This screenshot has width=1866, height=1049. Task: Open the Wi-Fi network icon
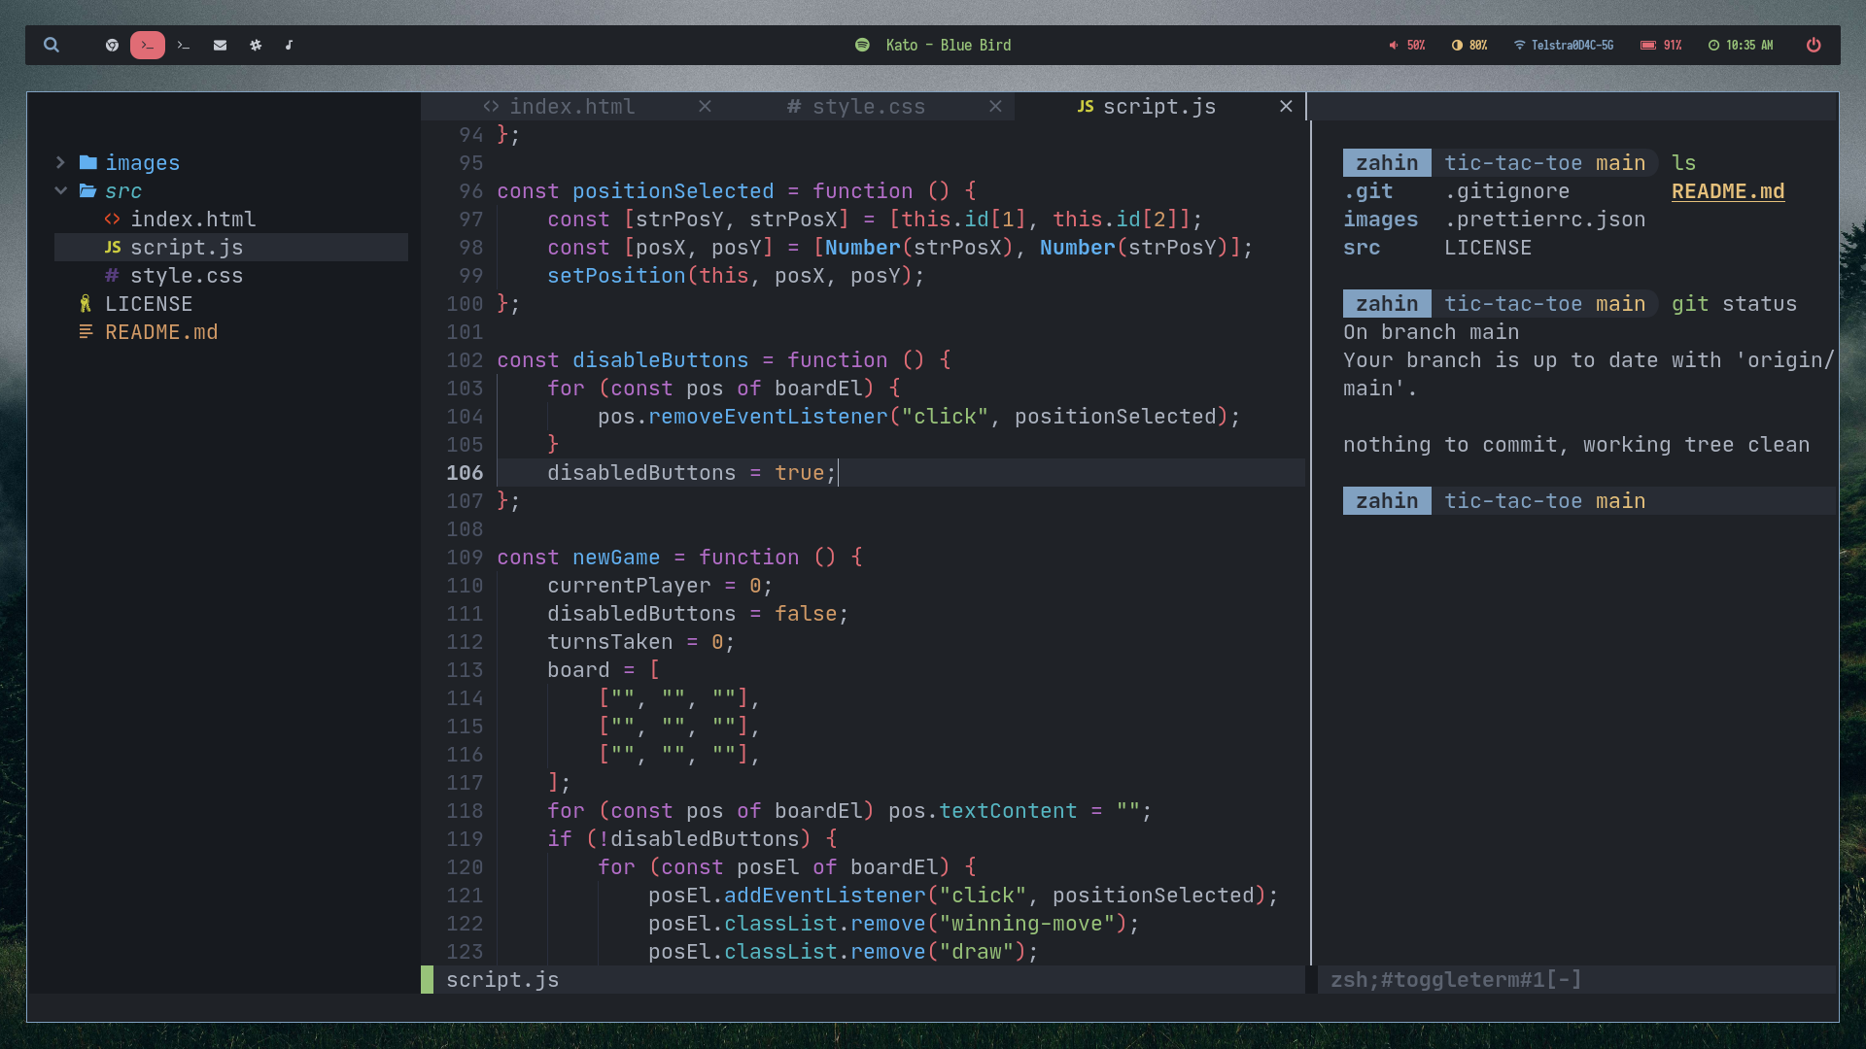[x=1519, y=45]
